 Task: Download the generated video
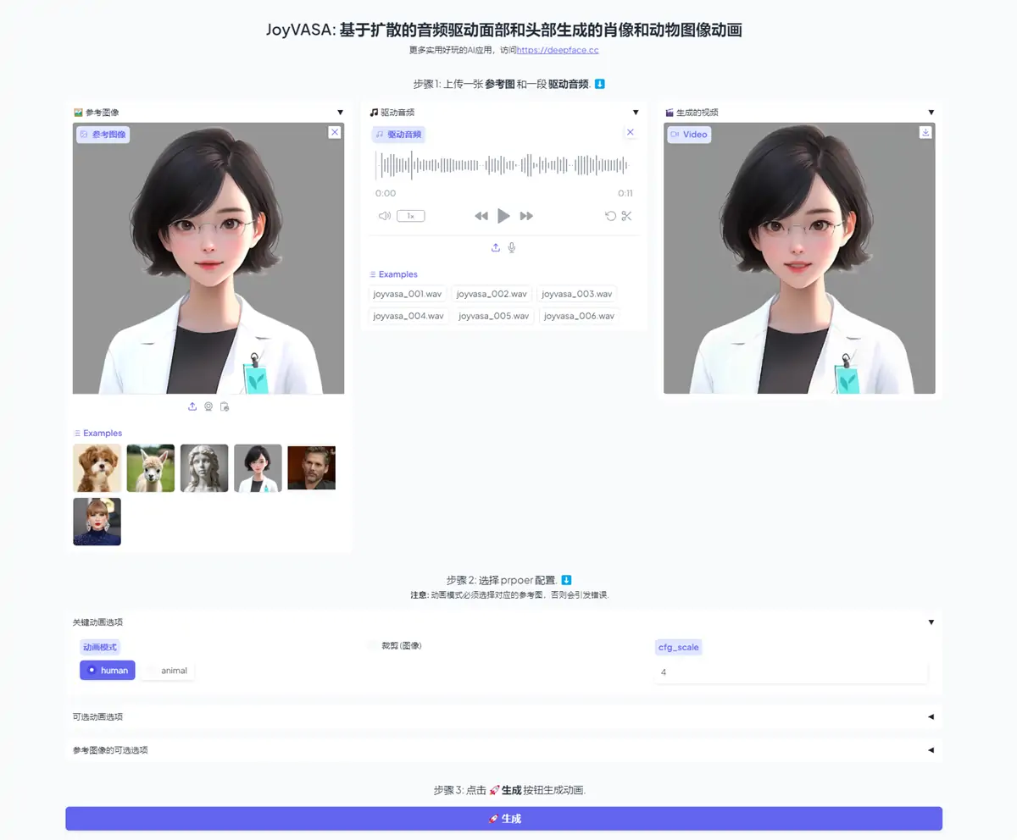[925, 132]
